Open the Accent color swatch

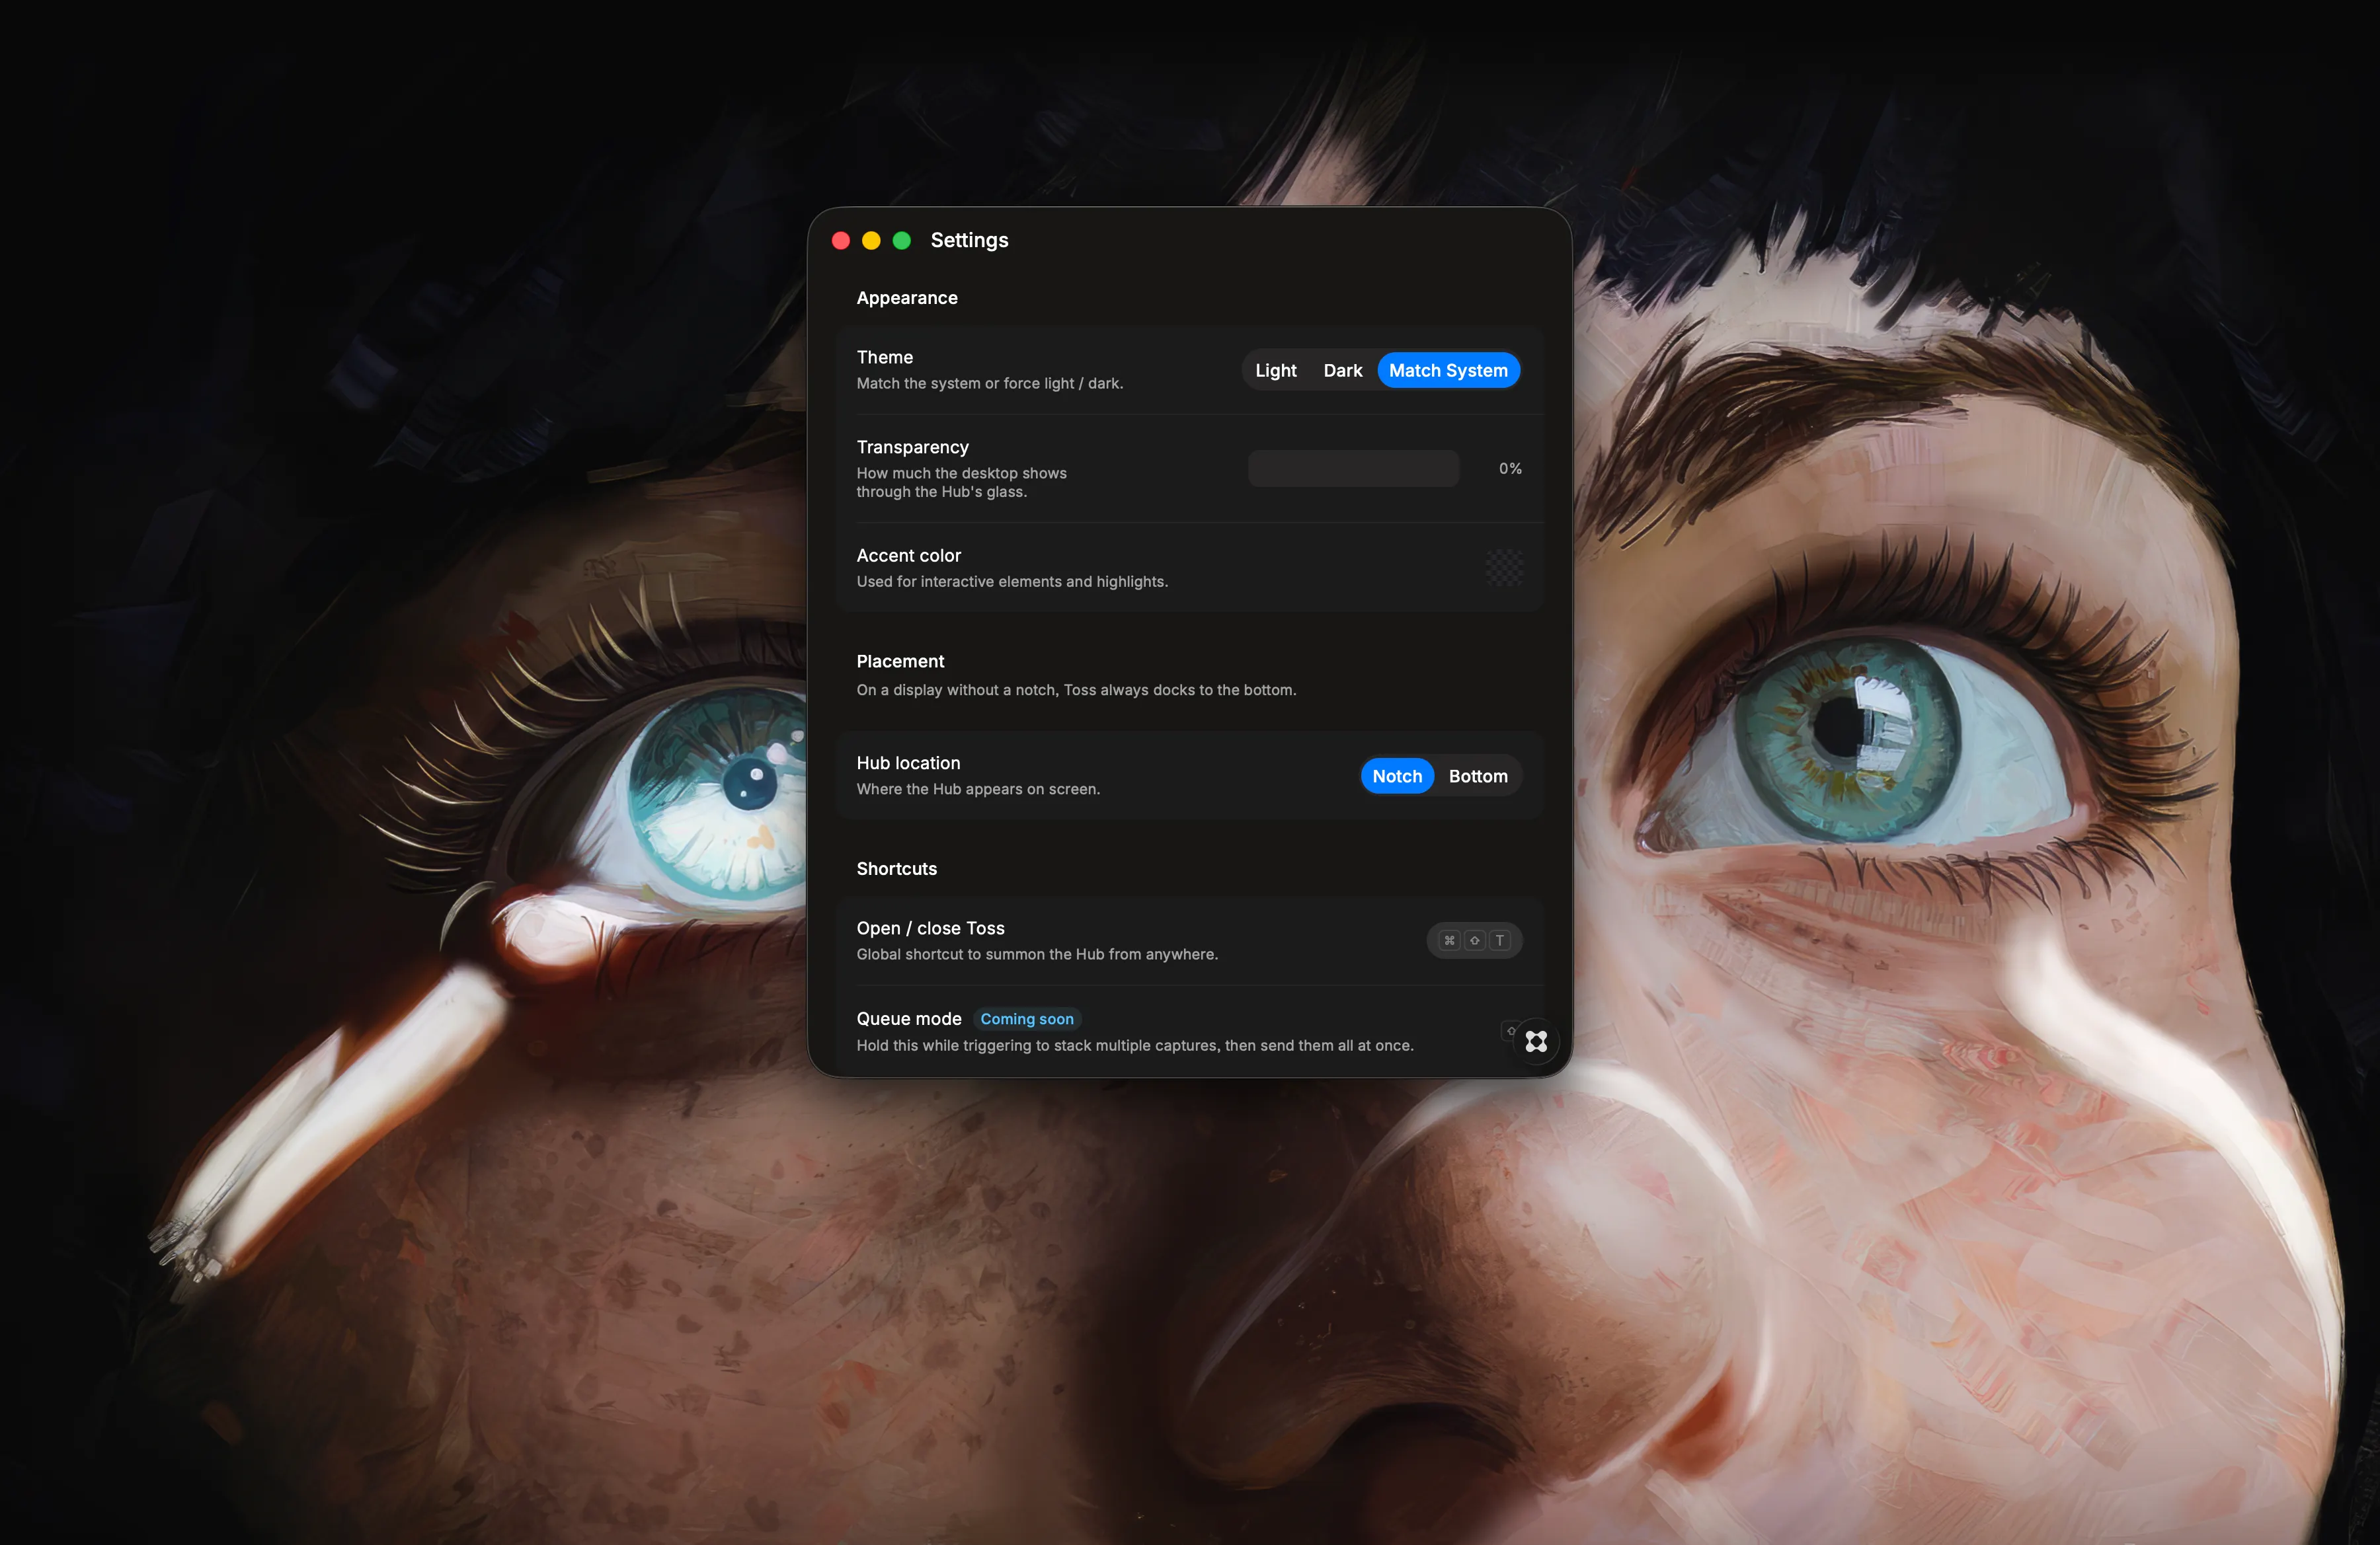coord(1504,568)
